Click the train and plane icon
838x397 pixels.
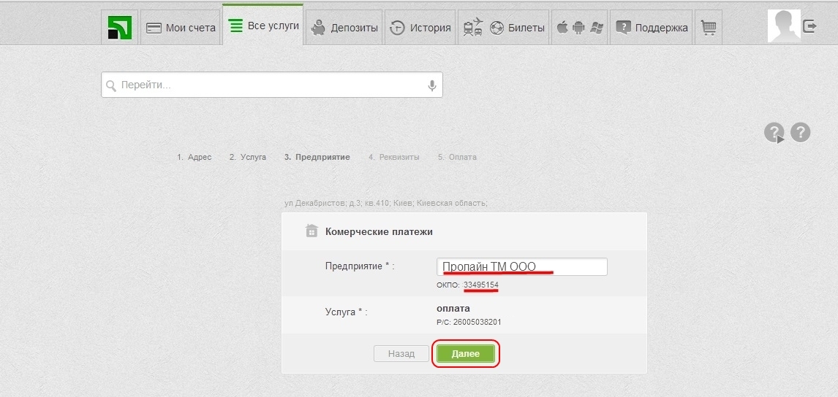(473, 27)
